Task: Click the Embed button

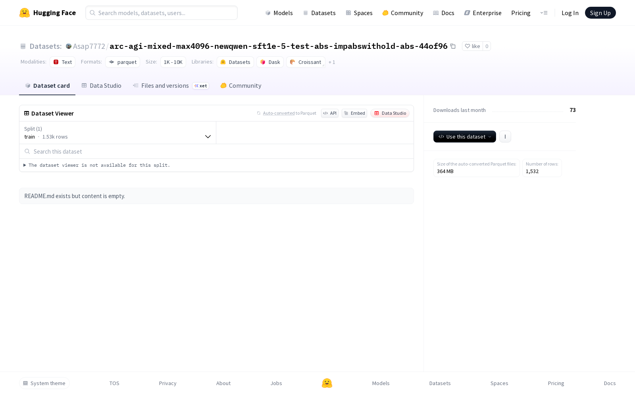Action: (354, 113)
